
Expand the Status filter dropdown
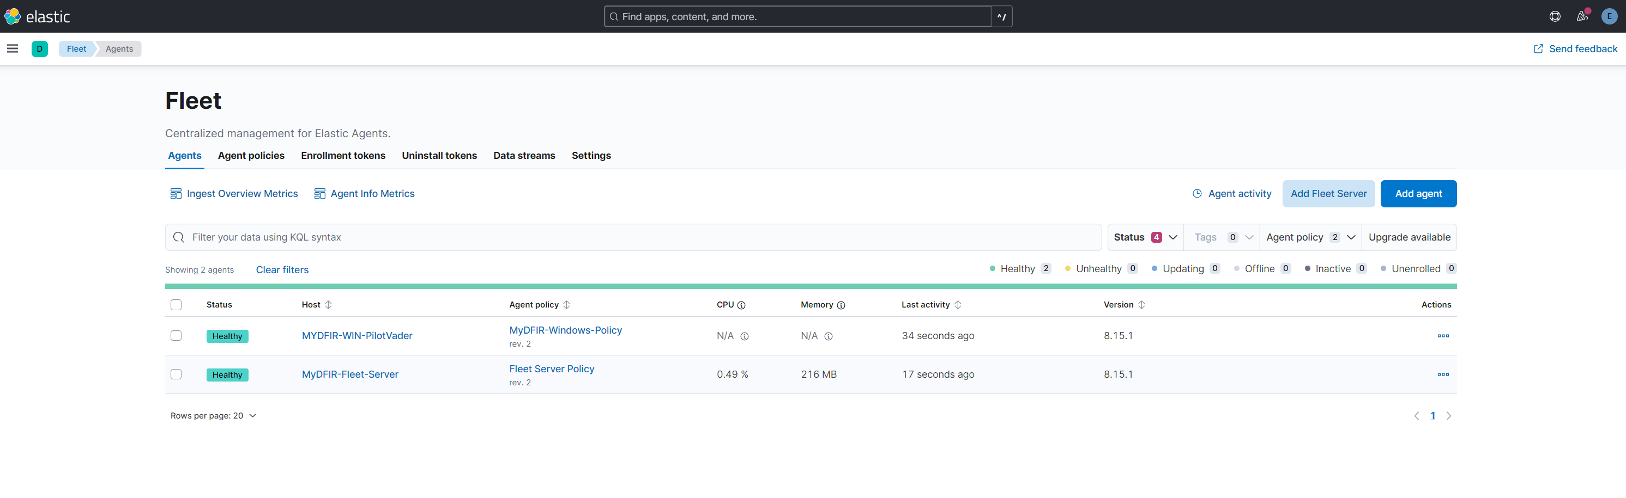click(1144, 237)
